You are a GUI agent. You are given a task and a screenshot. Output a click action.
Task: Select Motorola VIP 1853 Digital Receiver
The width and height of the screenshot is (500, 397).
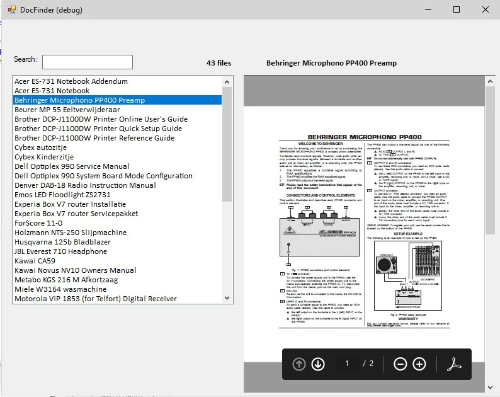tap(117, 299)
